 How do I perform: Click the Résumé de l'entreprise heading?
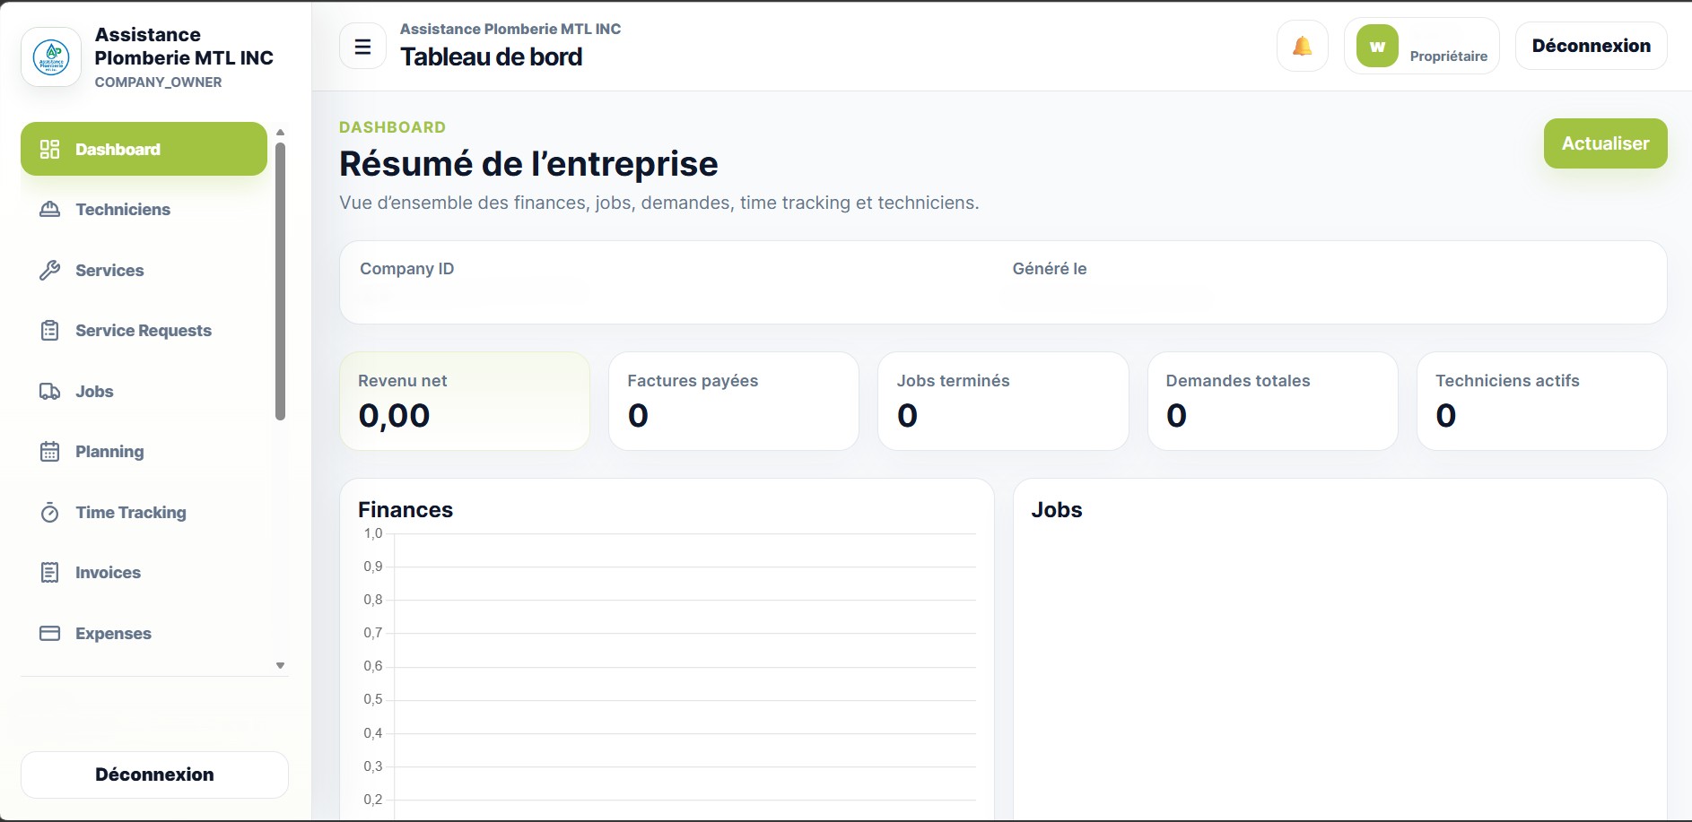(x=528, y=164)
